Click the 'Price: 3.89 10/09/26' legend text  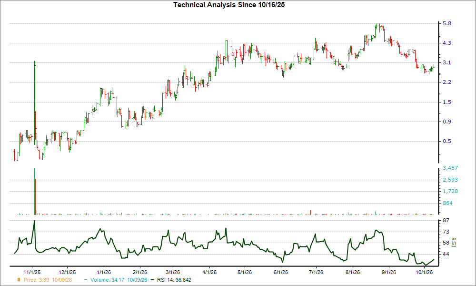pos(48,280)
